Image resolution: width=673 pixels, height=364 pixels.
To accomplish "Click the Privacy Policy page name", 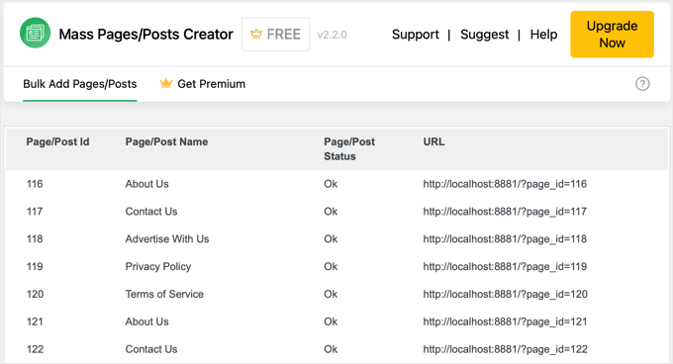I will click(158, 267).
